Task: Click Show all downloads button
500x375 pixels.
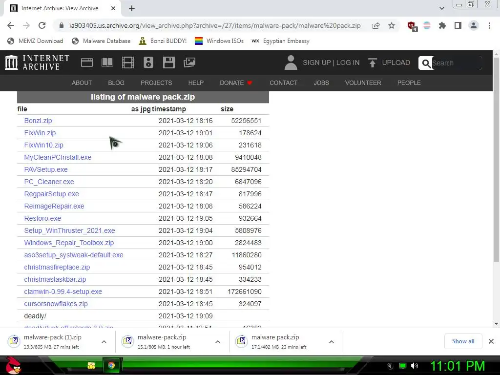Action: [463, 341]
